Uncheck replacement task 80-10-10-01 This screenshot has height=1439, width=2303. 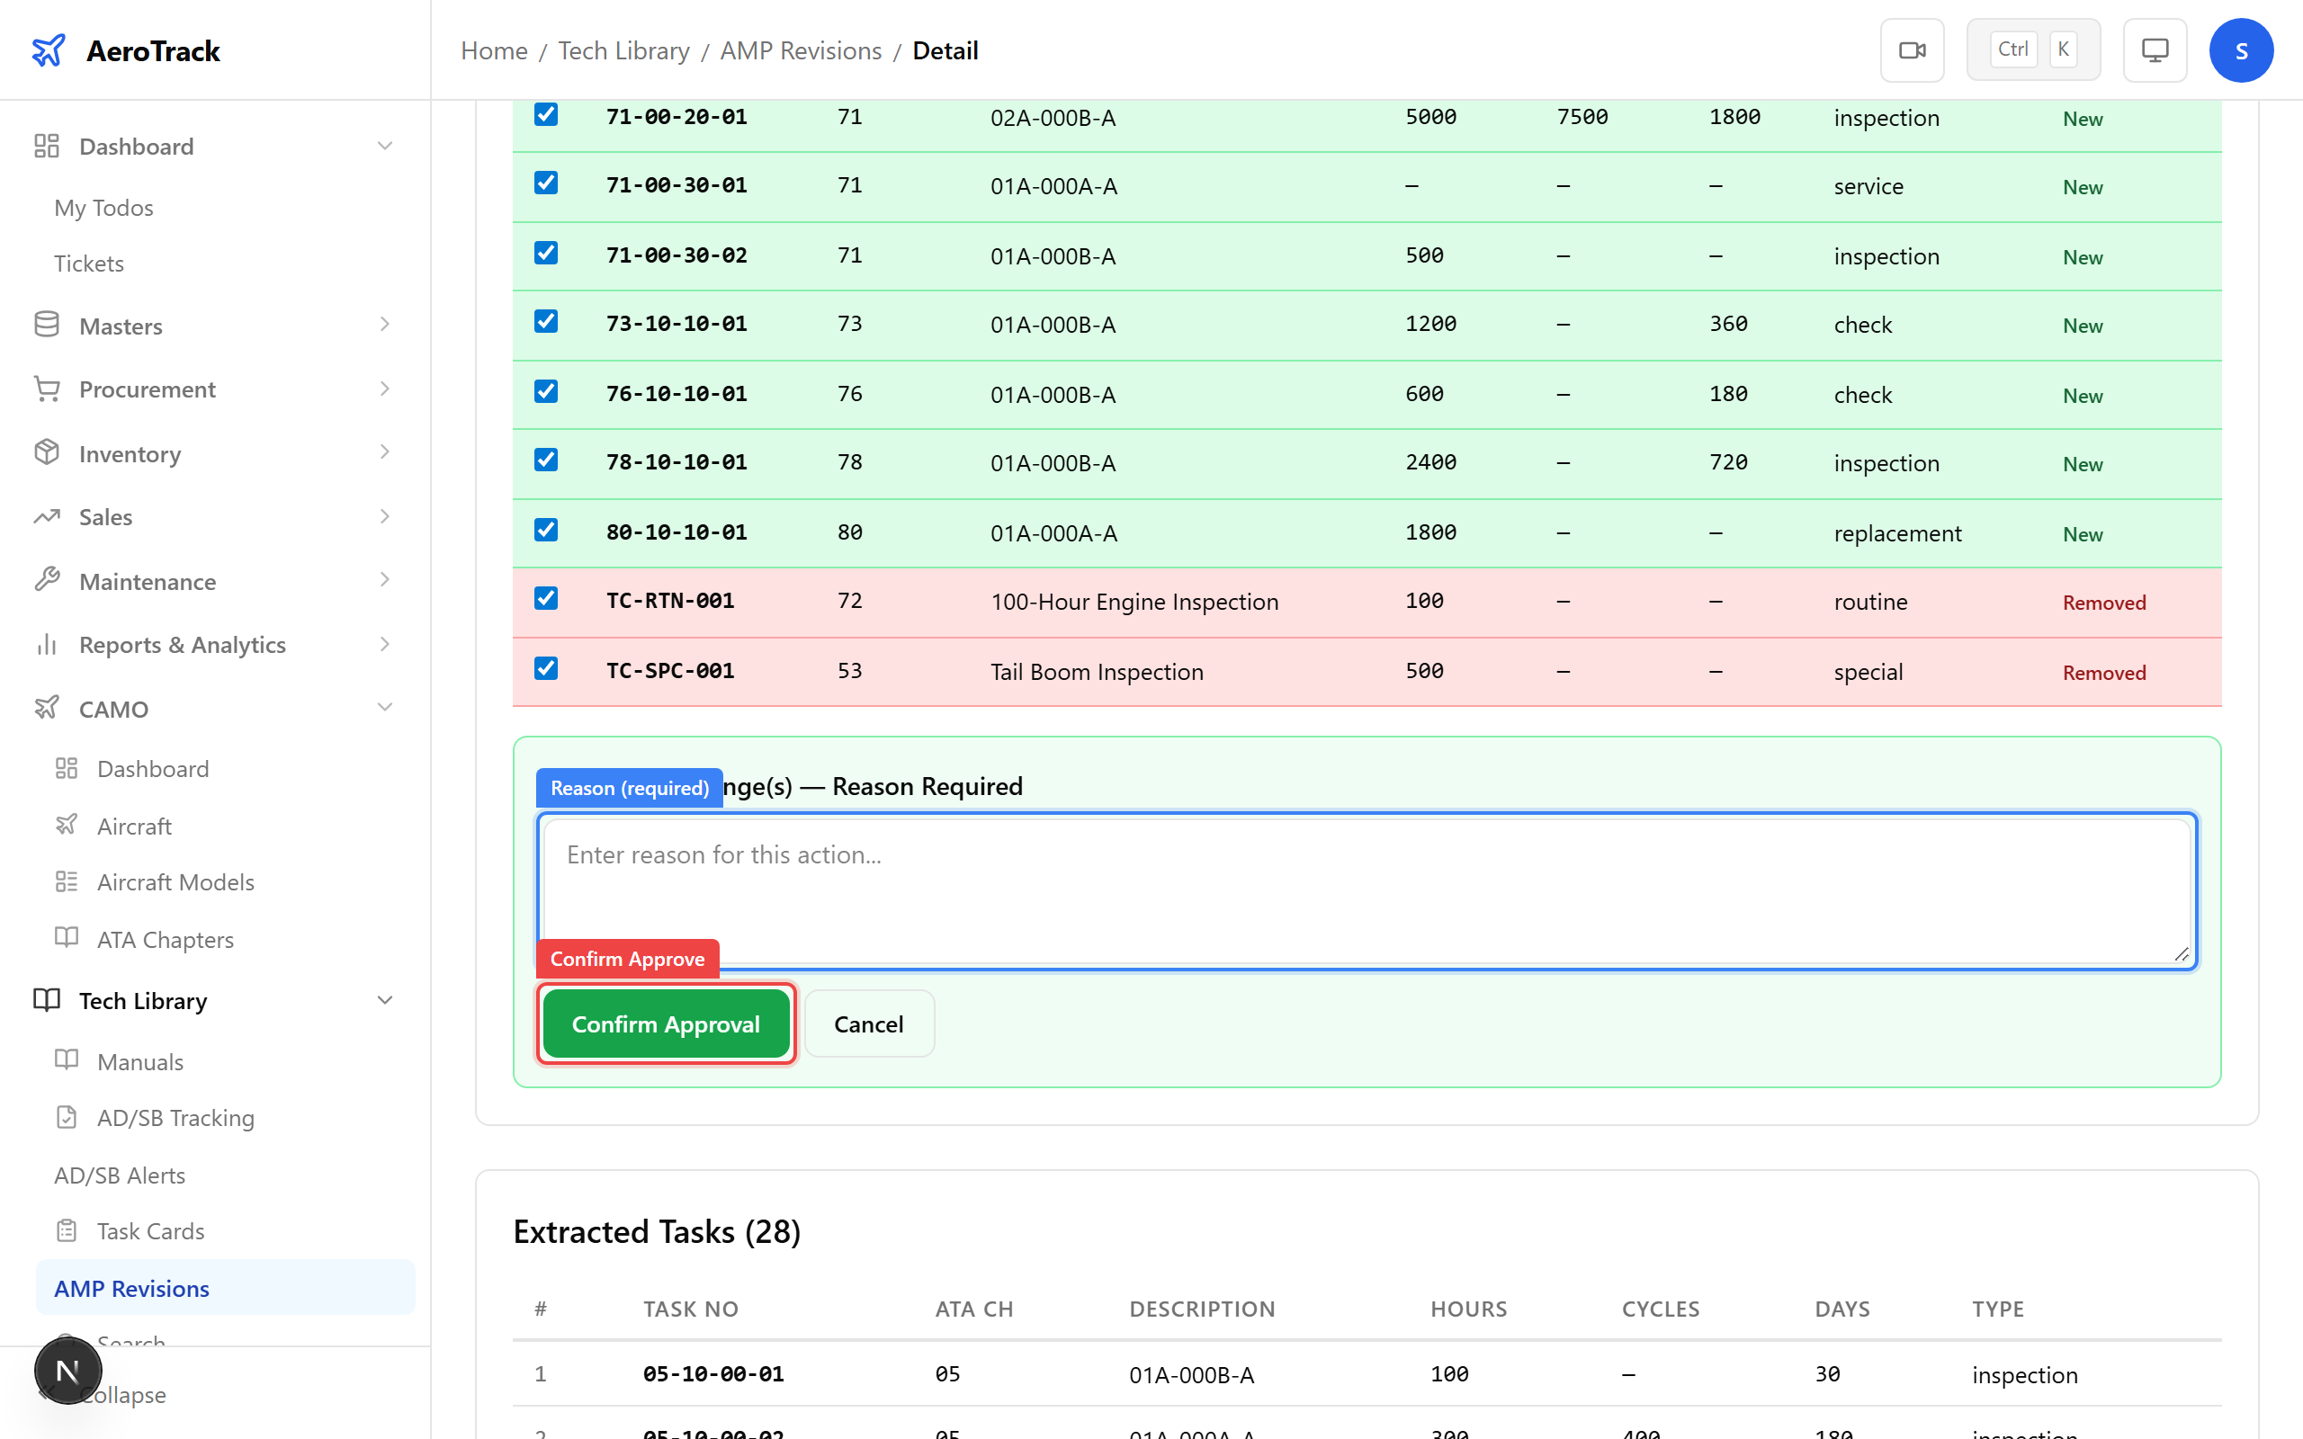pos(545,530)
